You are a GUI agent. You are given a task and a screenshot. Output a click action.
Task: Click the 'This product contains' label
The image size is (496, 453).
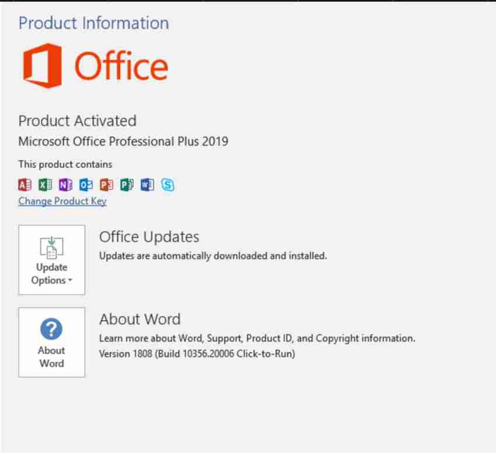click(x=65, y=164)
